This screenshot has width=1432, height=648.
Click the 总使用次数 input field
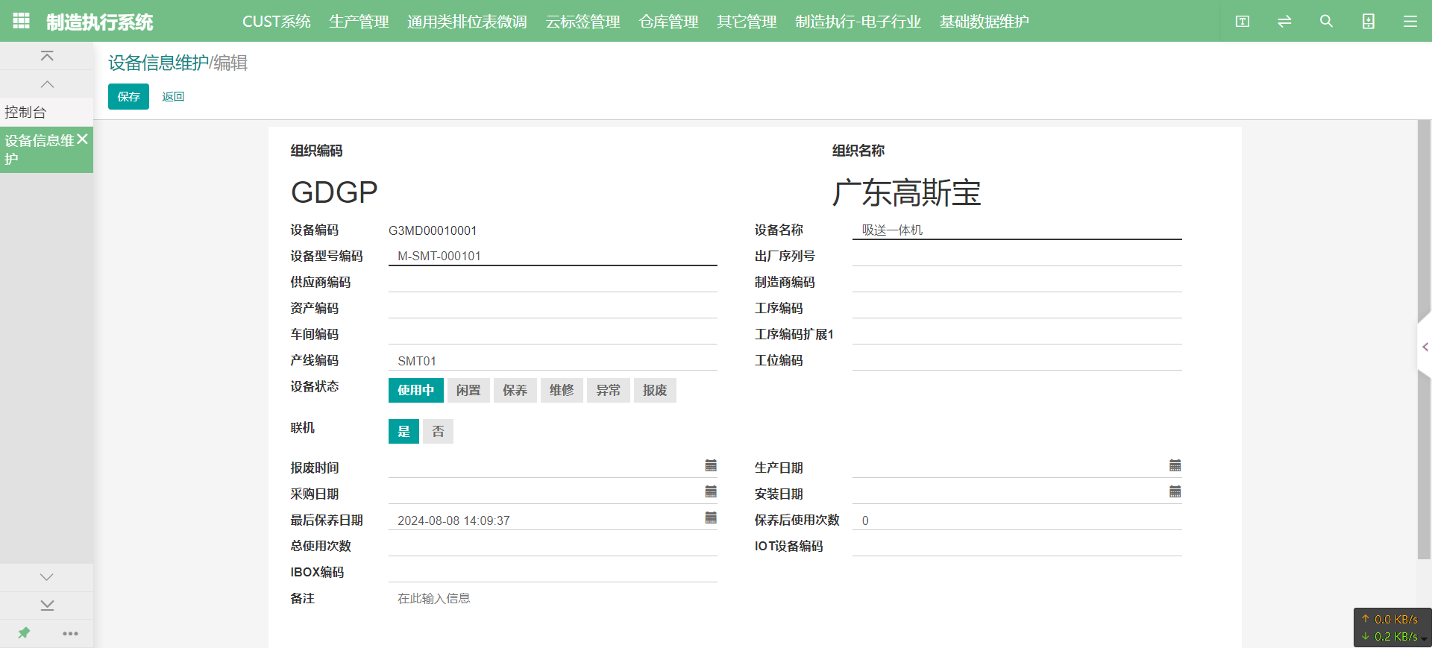[x=553, y=546]
